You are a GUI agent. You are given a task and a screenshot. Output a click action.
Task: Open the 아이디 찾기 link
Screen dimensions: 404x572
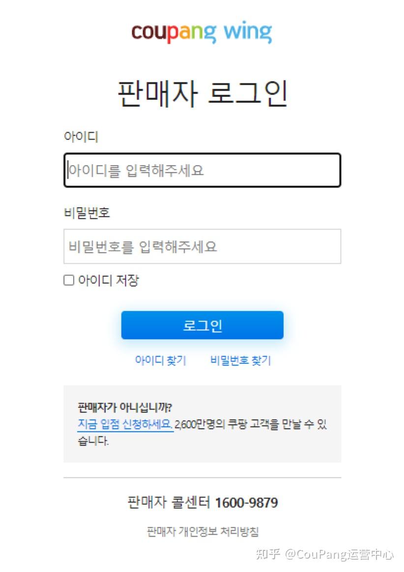[x=161, y=360]
